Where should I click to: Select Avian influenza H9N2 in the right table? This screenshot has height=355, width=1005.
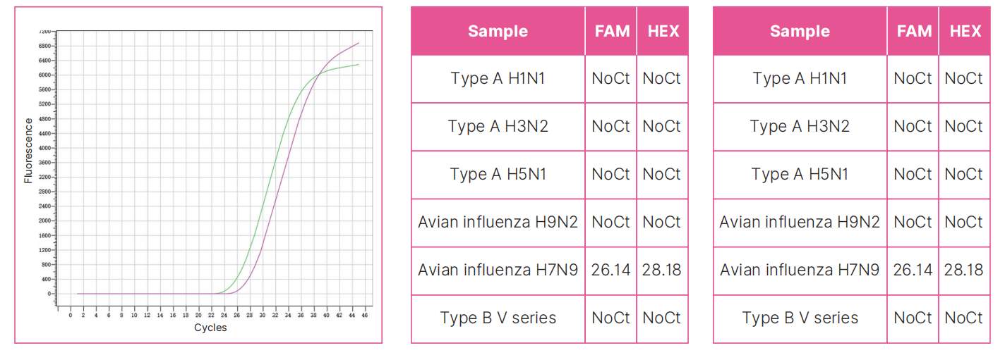[800, 222]
